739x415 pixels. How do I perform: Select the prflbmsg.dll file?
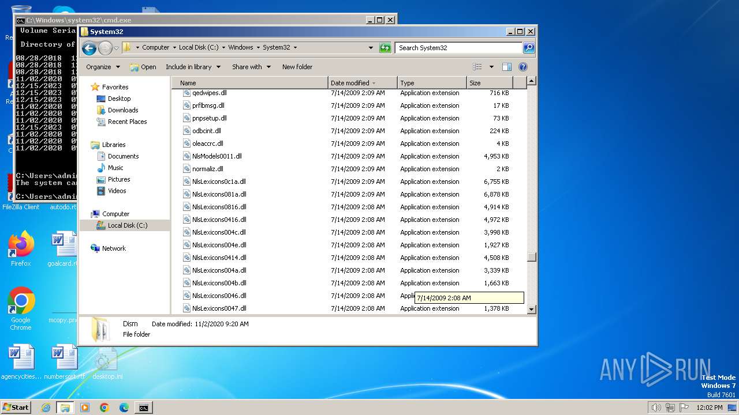tap(208, 105)
